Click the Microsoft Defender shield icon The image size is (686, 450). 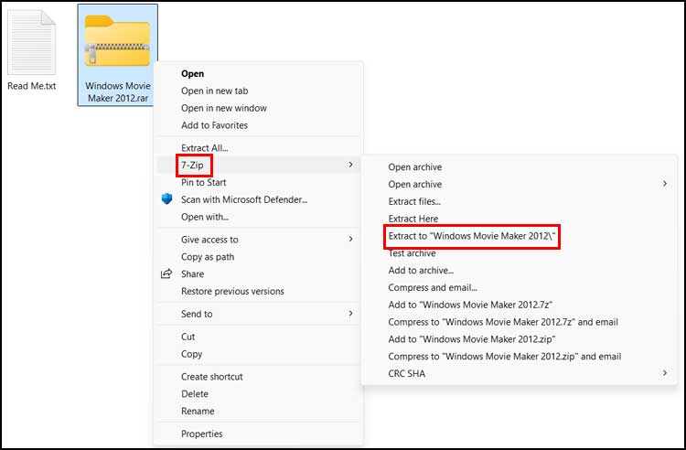tap(166, 199)
